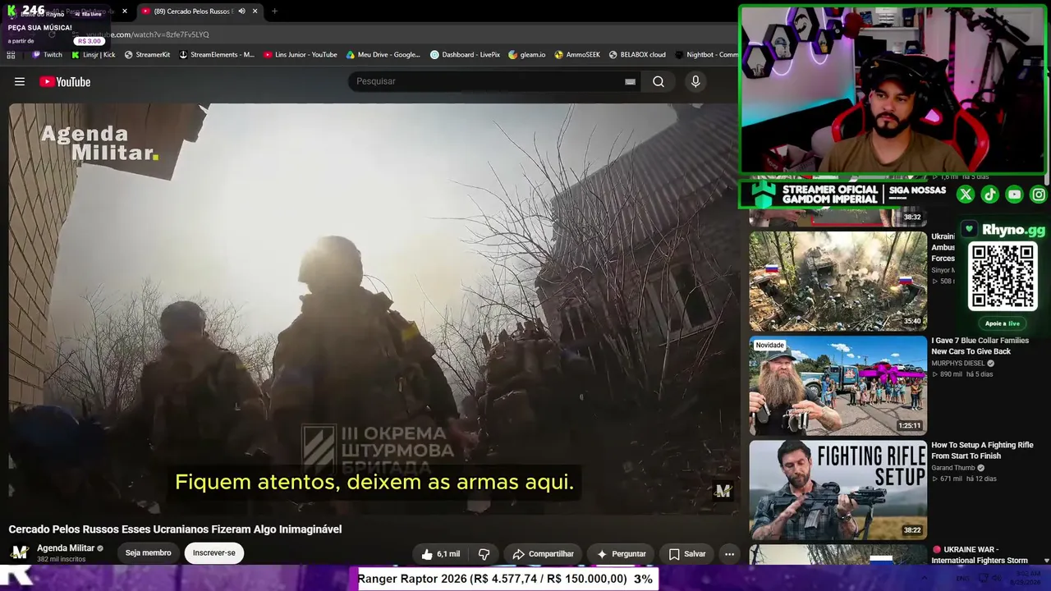Open the Meu Drive Google bookmark

pos(383,55)
